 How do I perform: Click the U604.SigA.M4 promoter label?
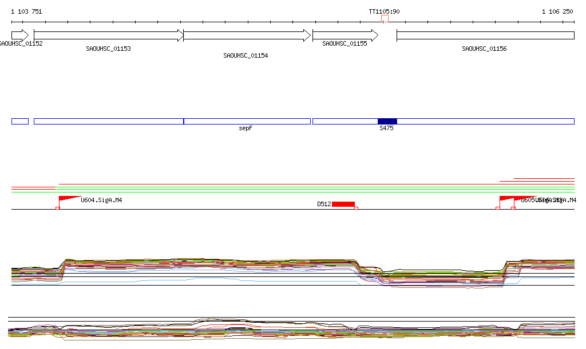[101, 200]
